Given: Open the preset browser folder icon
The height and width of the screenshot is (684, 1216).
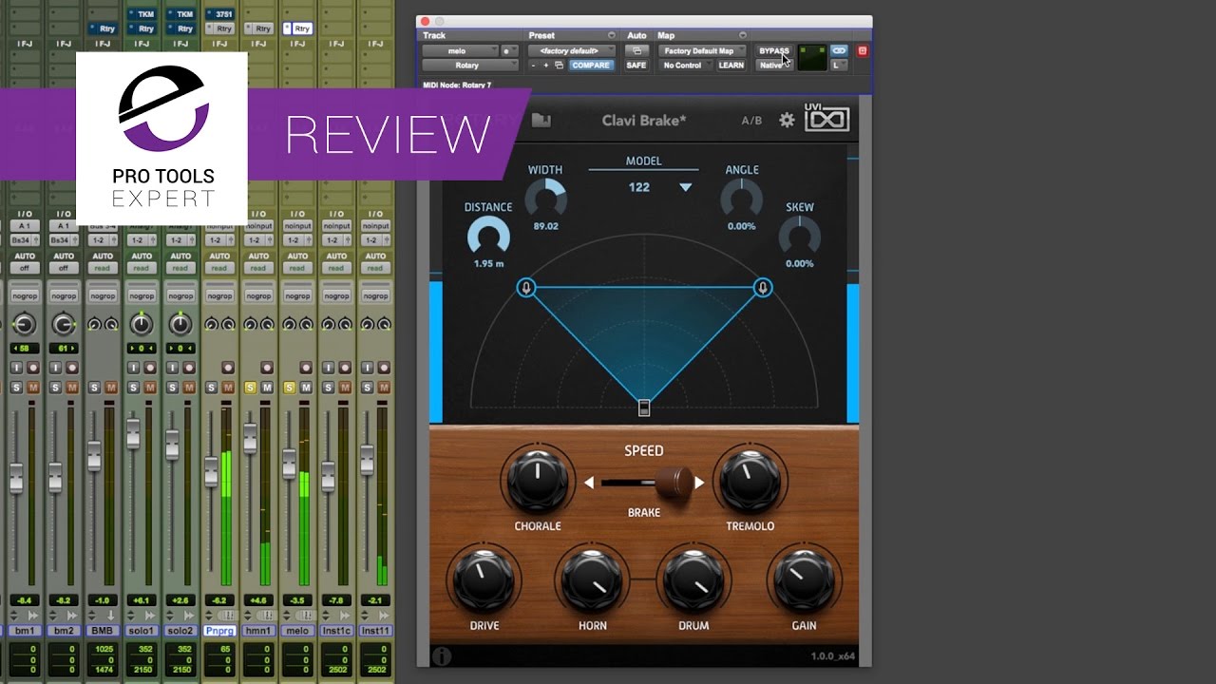Looking at the screenshot, I should [x=541, y=121].
